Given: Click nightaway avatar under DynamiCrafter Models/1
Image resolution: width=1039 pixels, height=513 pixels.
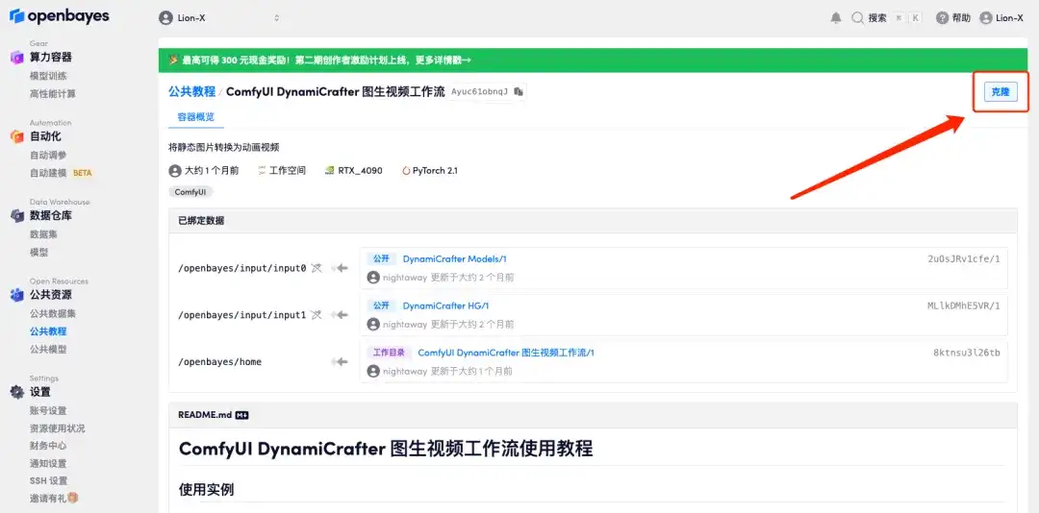Looking at the screenshot, I should pos(373,278).
